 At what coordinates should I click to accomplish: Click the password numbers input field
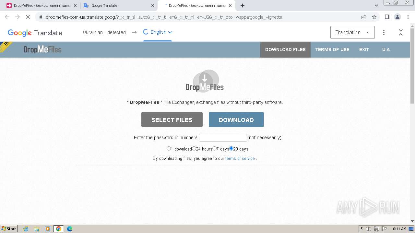coord(223,138)
